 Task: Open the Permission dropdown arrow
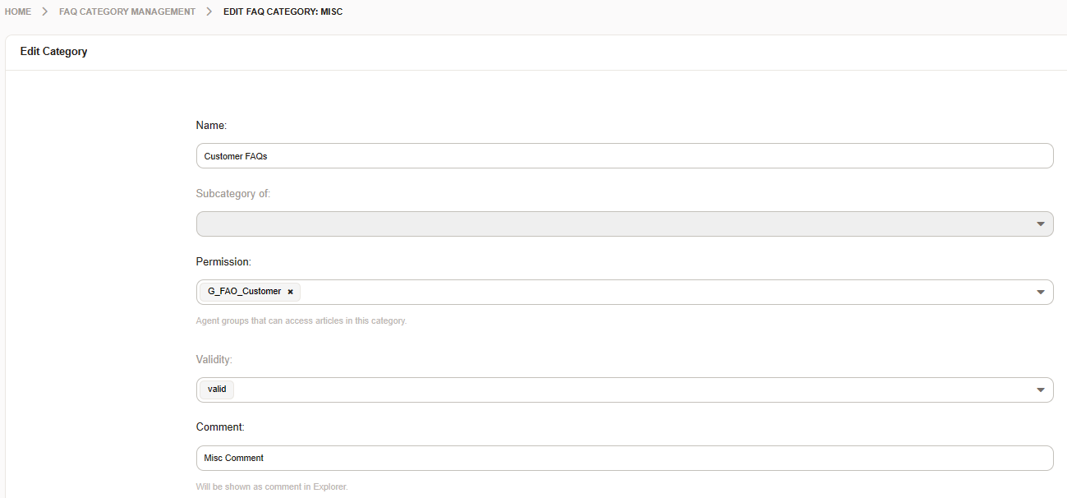[1040, 292]
